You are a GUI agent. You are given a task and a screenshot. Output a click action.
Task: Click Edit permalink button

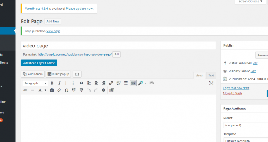pyautogui.click(x=117, y=55)
